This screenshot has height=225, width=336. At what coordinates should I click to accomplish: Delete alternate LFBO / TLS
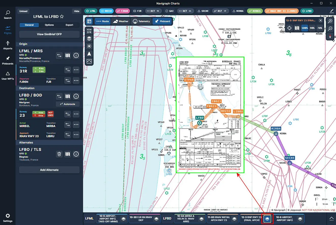59,154
